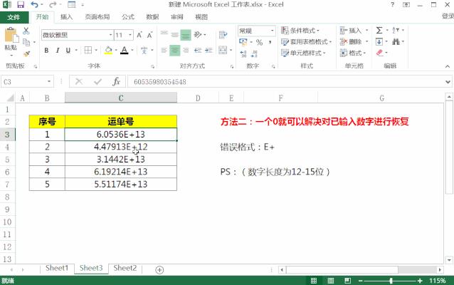Increase indent icon
Image resolution: width=454 pixels, height=285 pixels.
[208, 51]
